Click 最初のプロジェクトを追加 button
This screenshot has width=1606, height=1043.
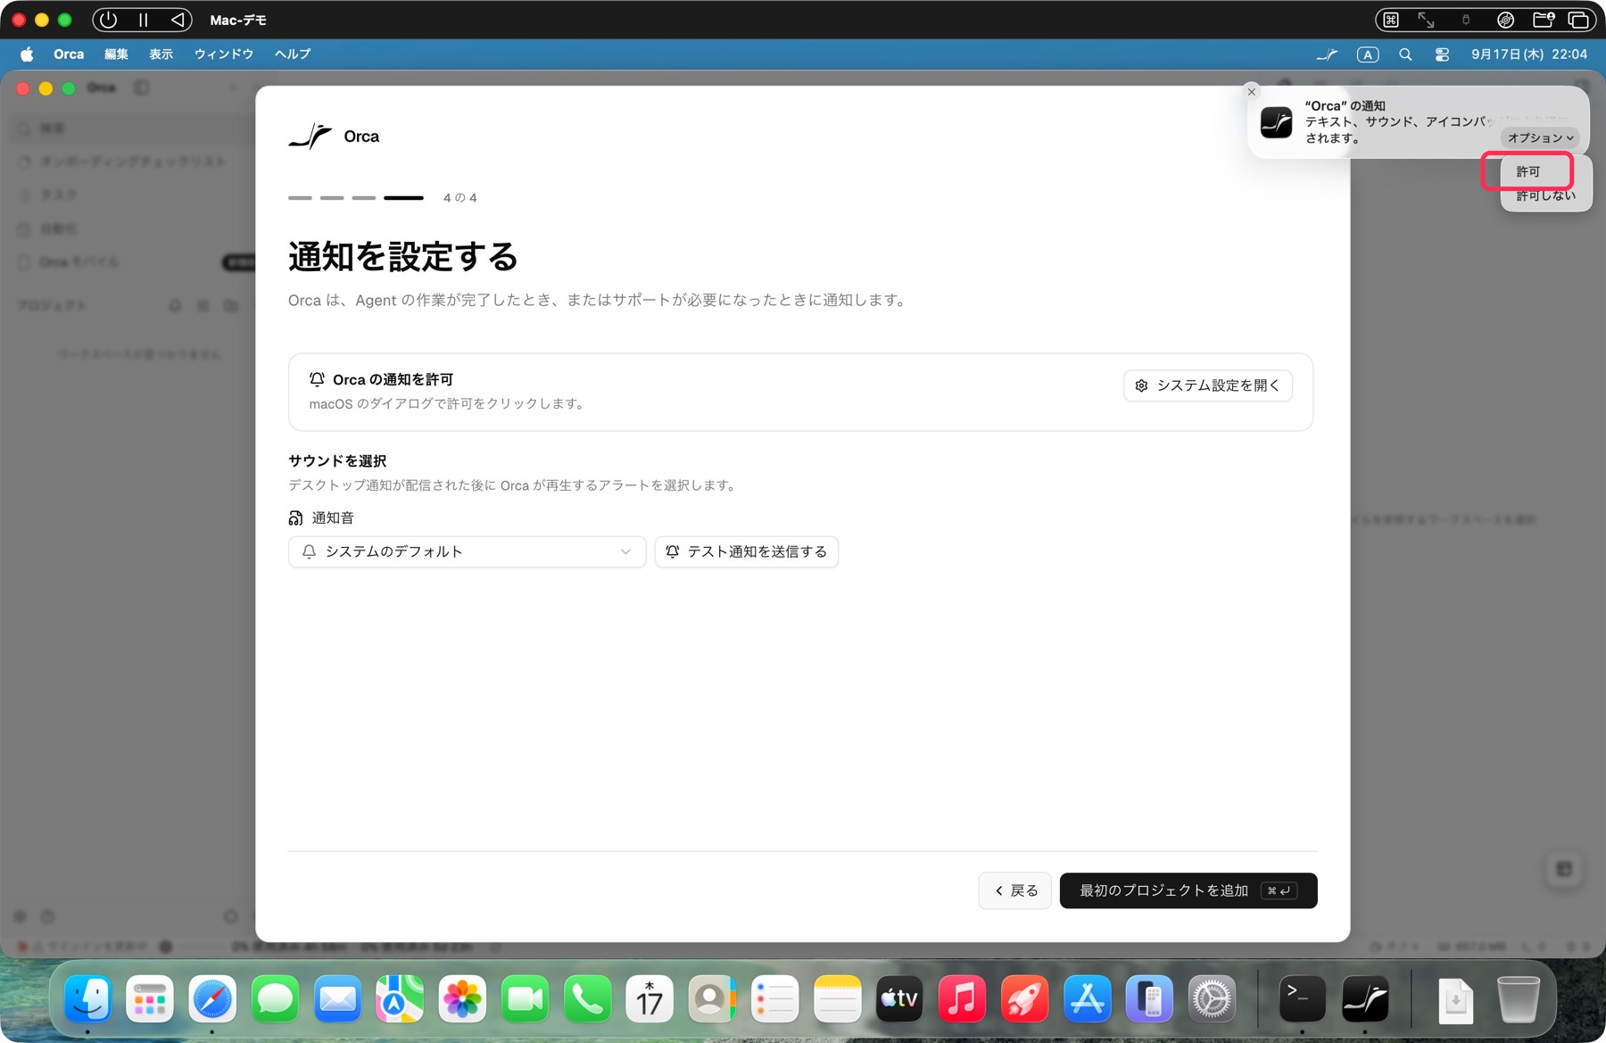pos(1188,890)
